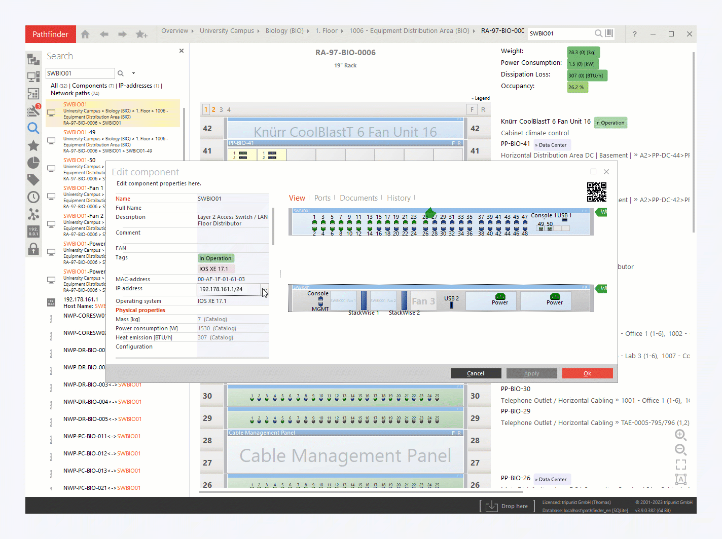The image size is (722, 539).
Task: Open the IP address sidebar panel
Action: tap(33, 232)
